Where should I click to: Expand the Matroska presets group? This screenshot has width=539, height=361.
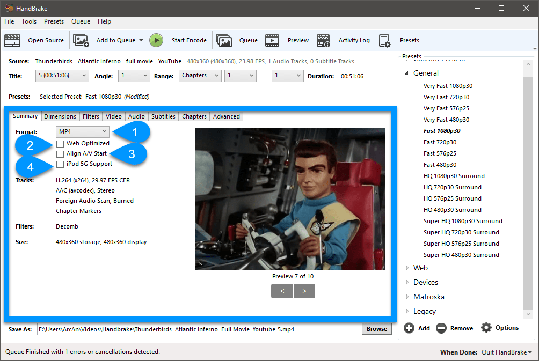(407, 297)
